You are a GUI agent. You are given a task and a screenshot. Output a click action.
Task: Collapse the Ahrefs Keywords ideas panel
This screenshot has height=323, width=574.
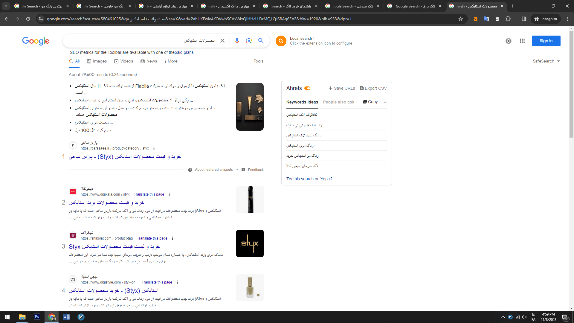point(385,102)
